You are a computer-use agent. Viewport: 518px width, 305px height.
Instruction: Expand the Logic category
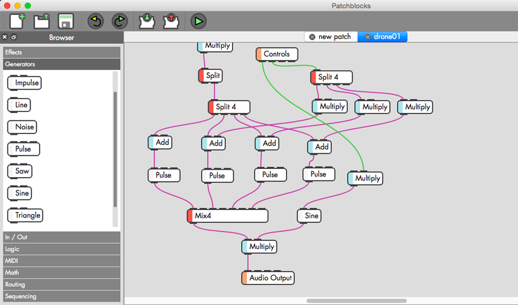click(x=62, y=249)
